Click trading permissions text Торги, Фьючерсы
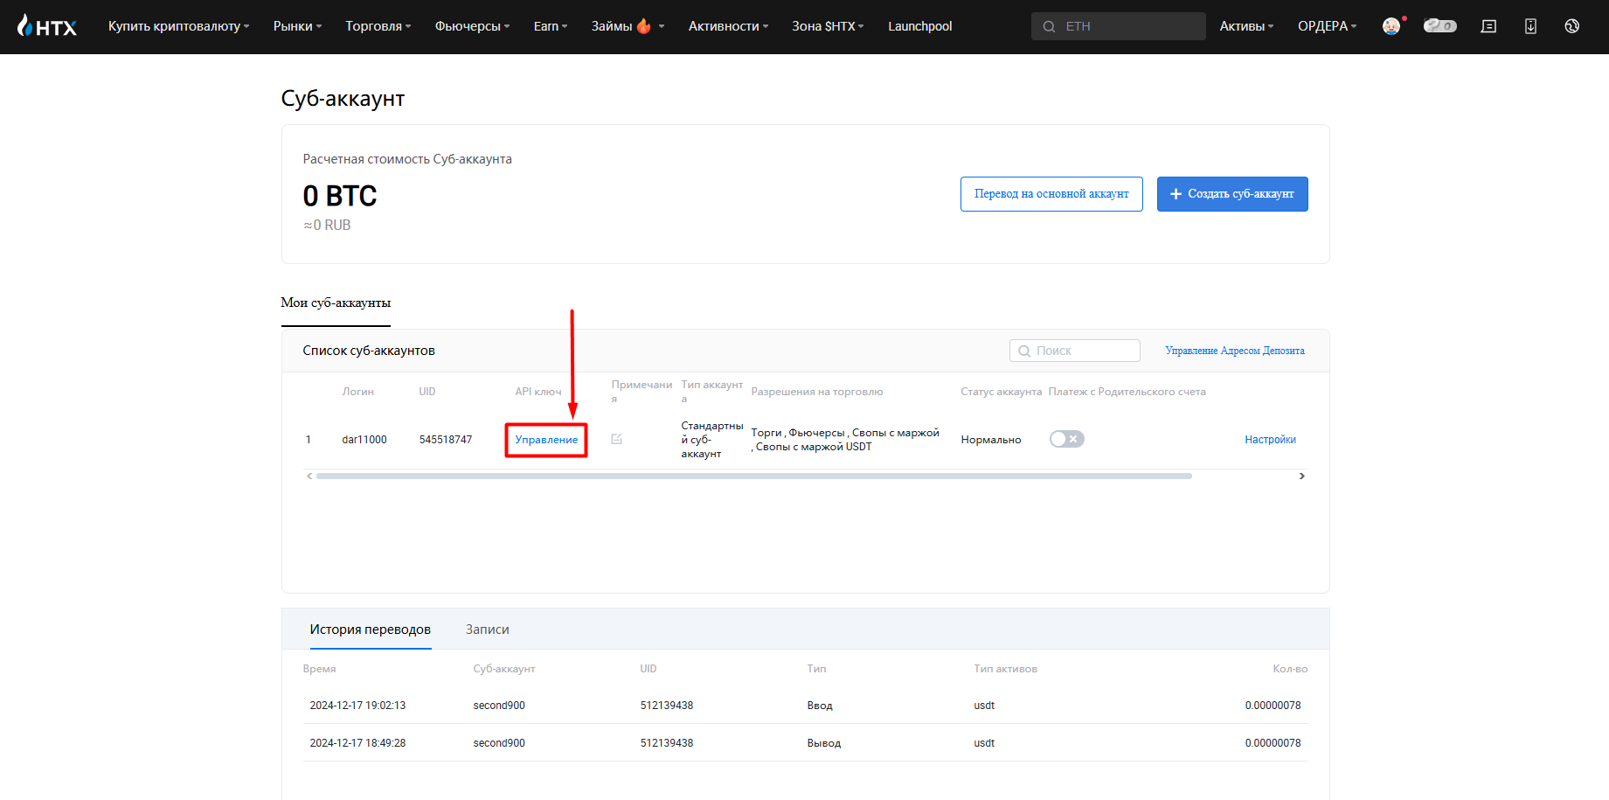Screen dimensions: 1609x800 click(x=845, y=440)
